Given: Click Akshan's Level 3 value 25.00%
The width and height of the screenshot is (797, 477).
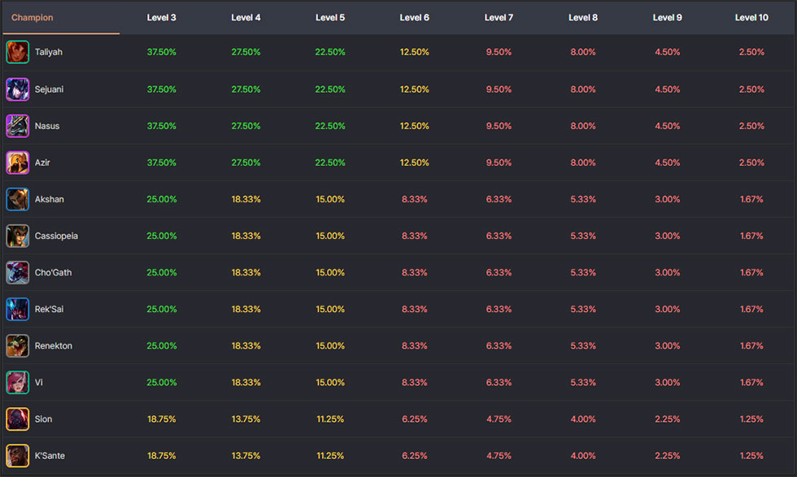Looking at the screenshot, I should (162, 199).
